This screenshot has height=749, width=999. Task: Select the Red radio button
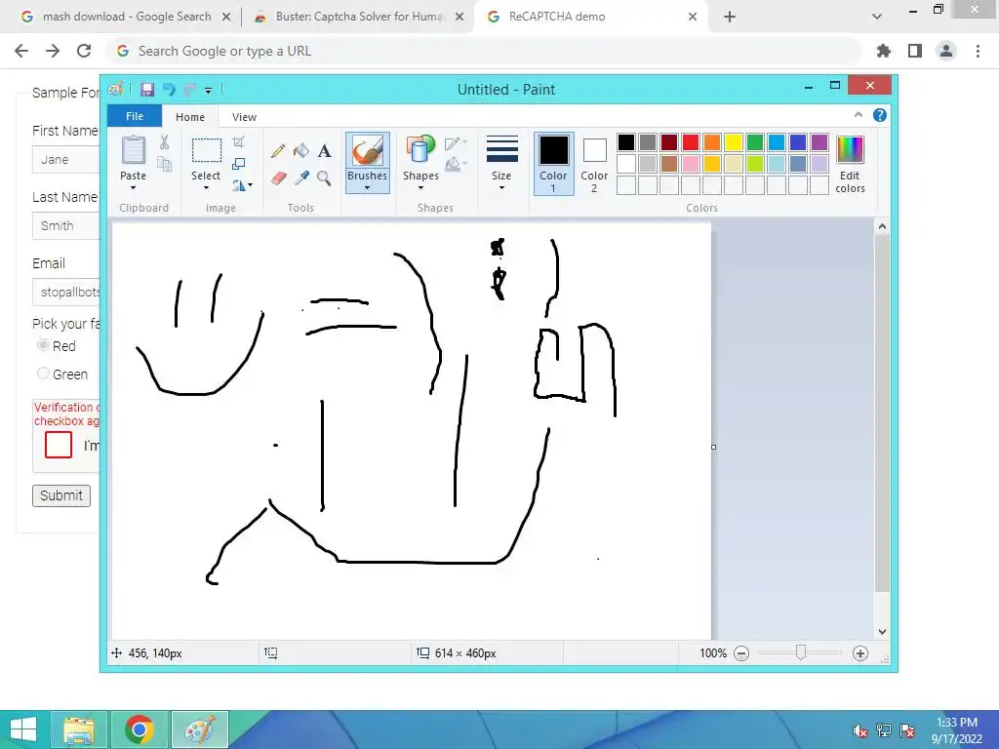pos(43,345)
